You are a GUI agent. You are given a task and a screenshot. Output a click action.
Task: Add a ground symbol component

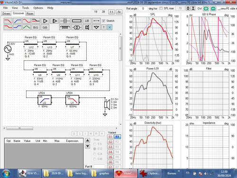click(x=96, y=28)
